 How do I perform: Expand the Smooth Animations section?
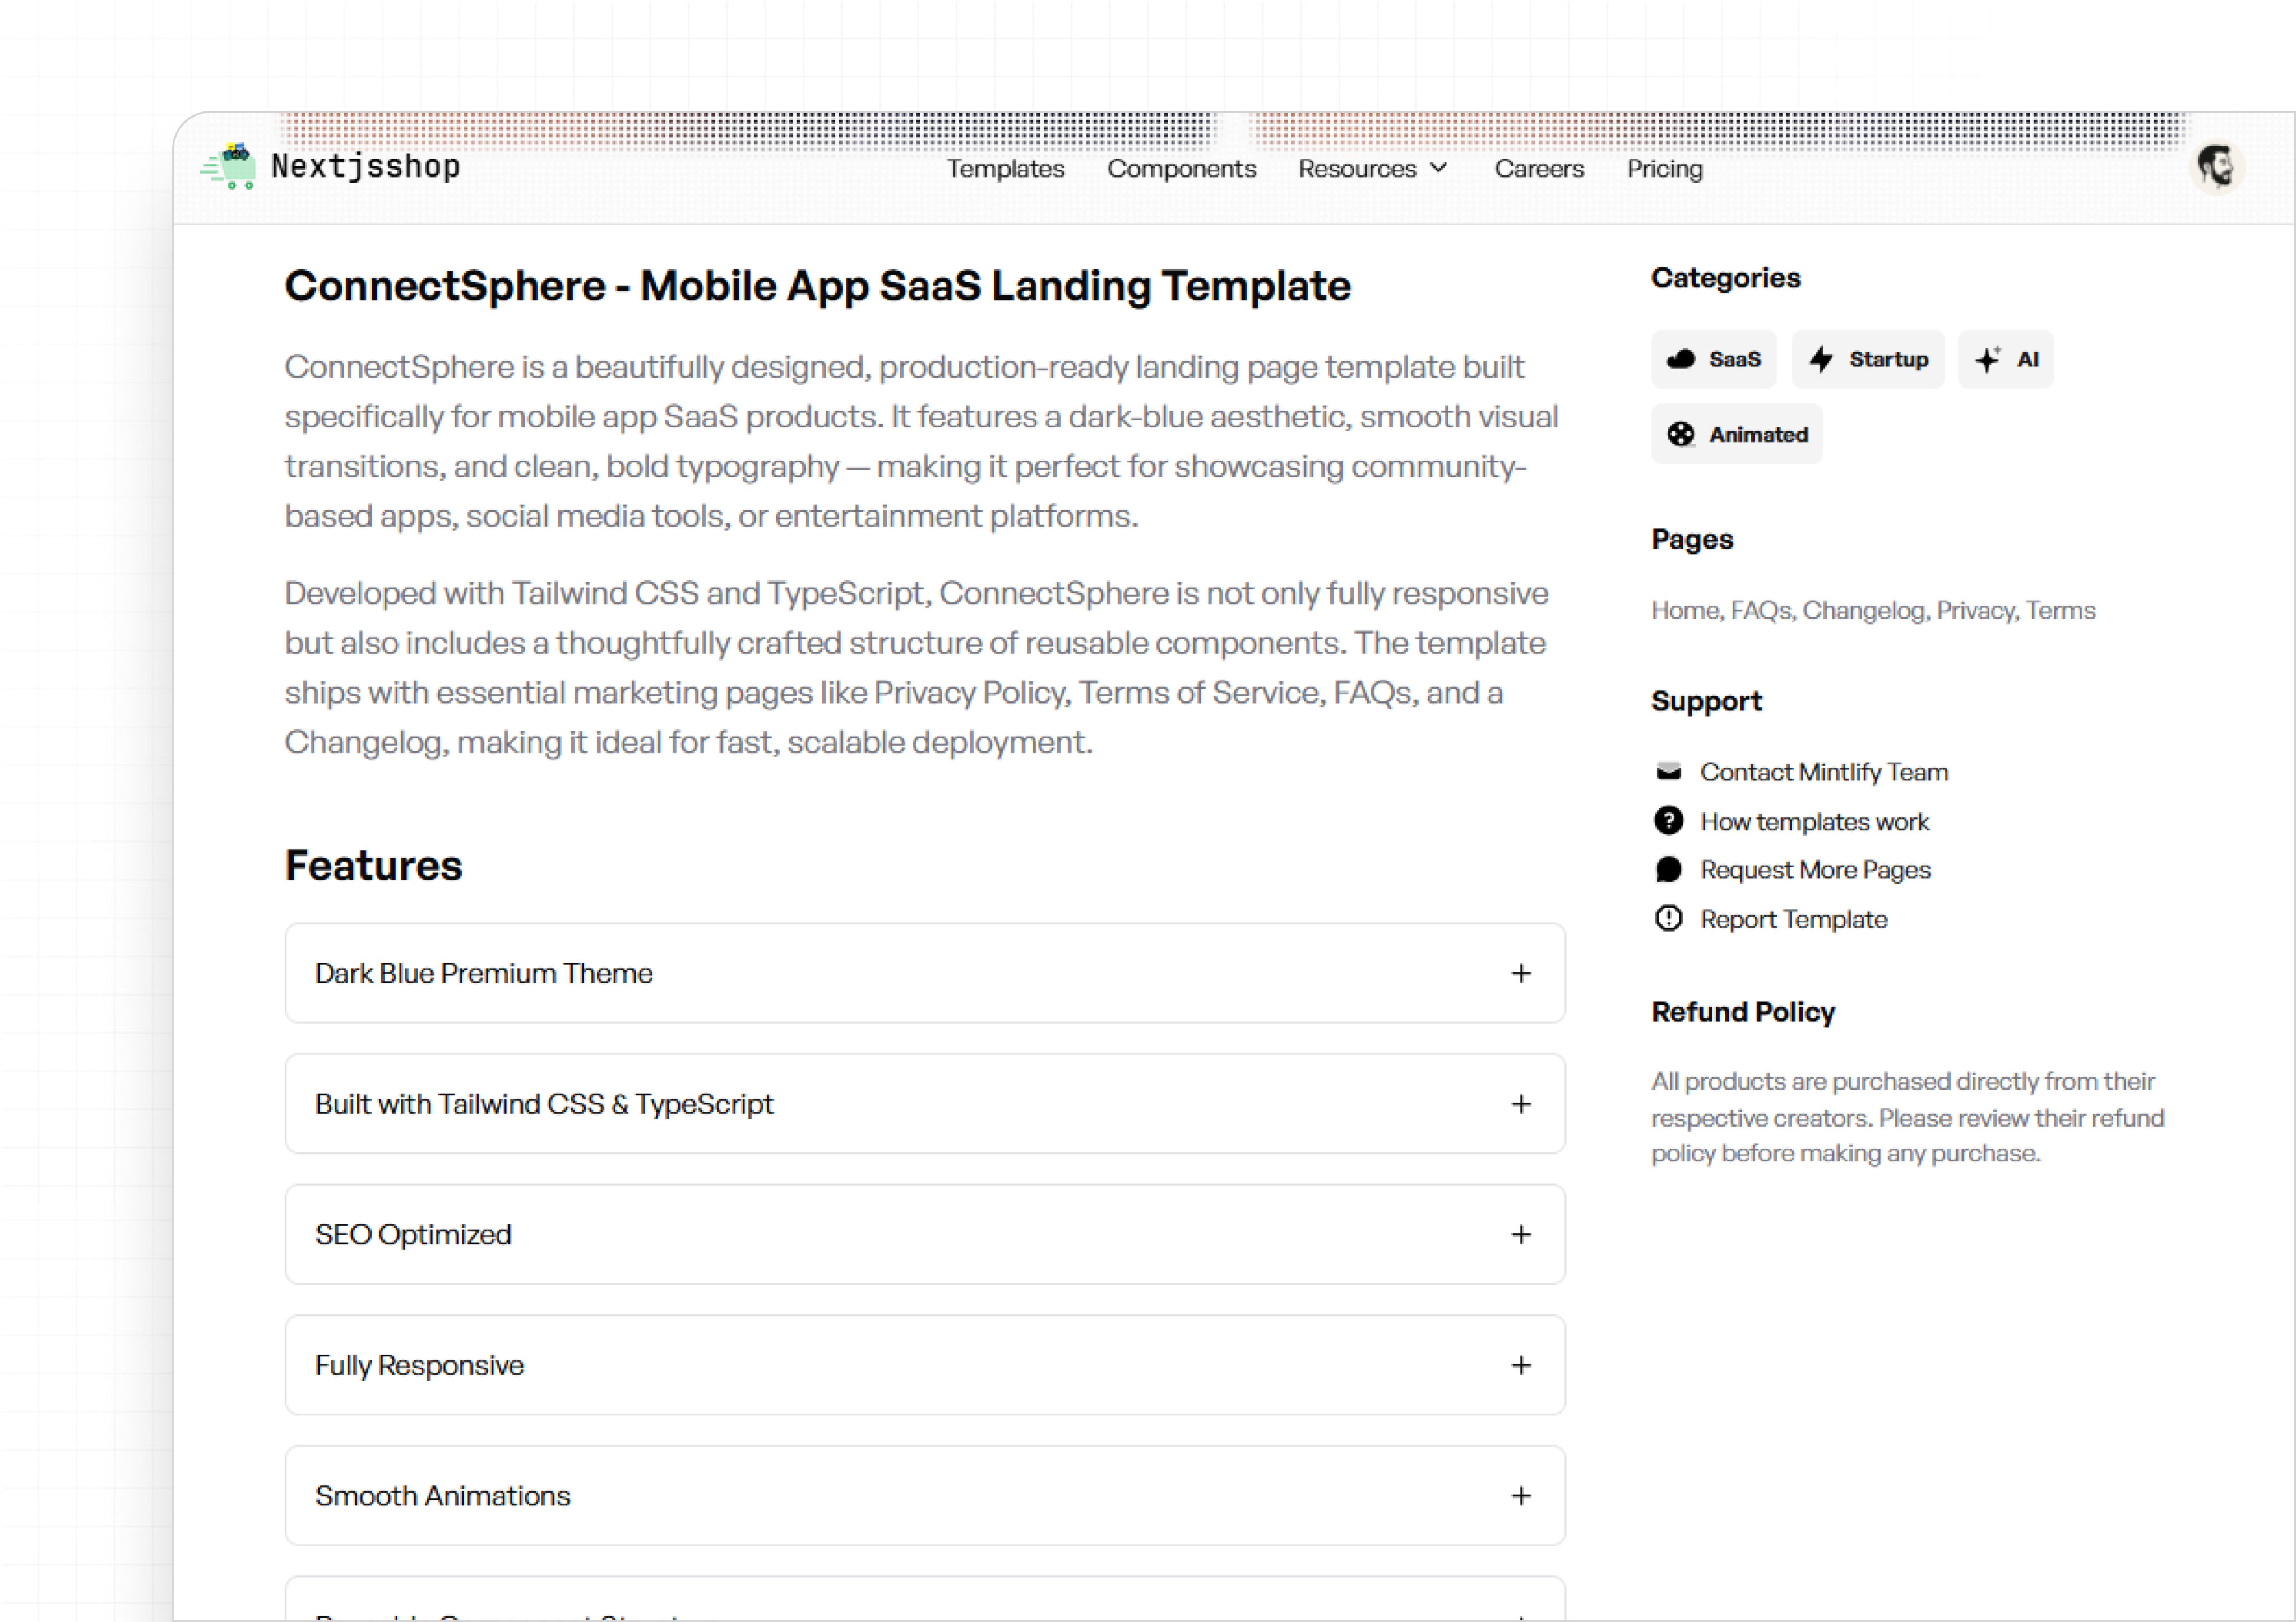(x=1520, y=1496)
